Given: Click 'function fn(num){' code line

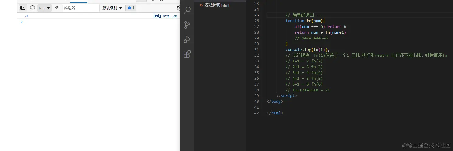Looking at the screenshot, I should coord(305,21).
